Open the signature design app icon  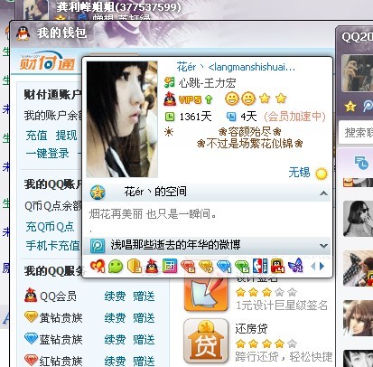click(x=206, y=293)
